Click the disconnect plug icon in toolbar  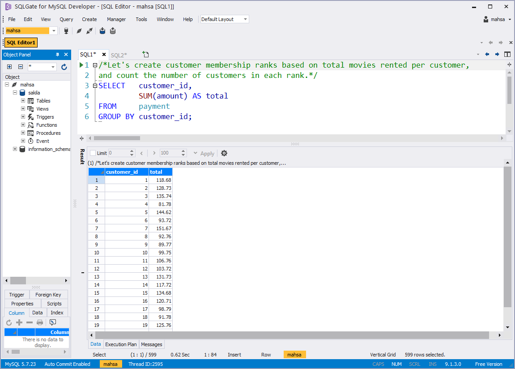(x=89, y=31)
